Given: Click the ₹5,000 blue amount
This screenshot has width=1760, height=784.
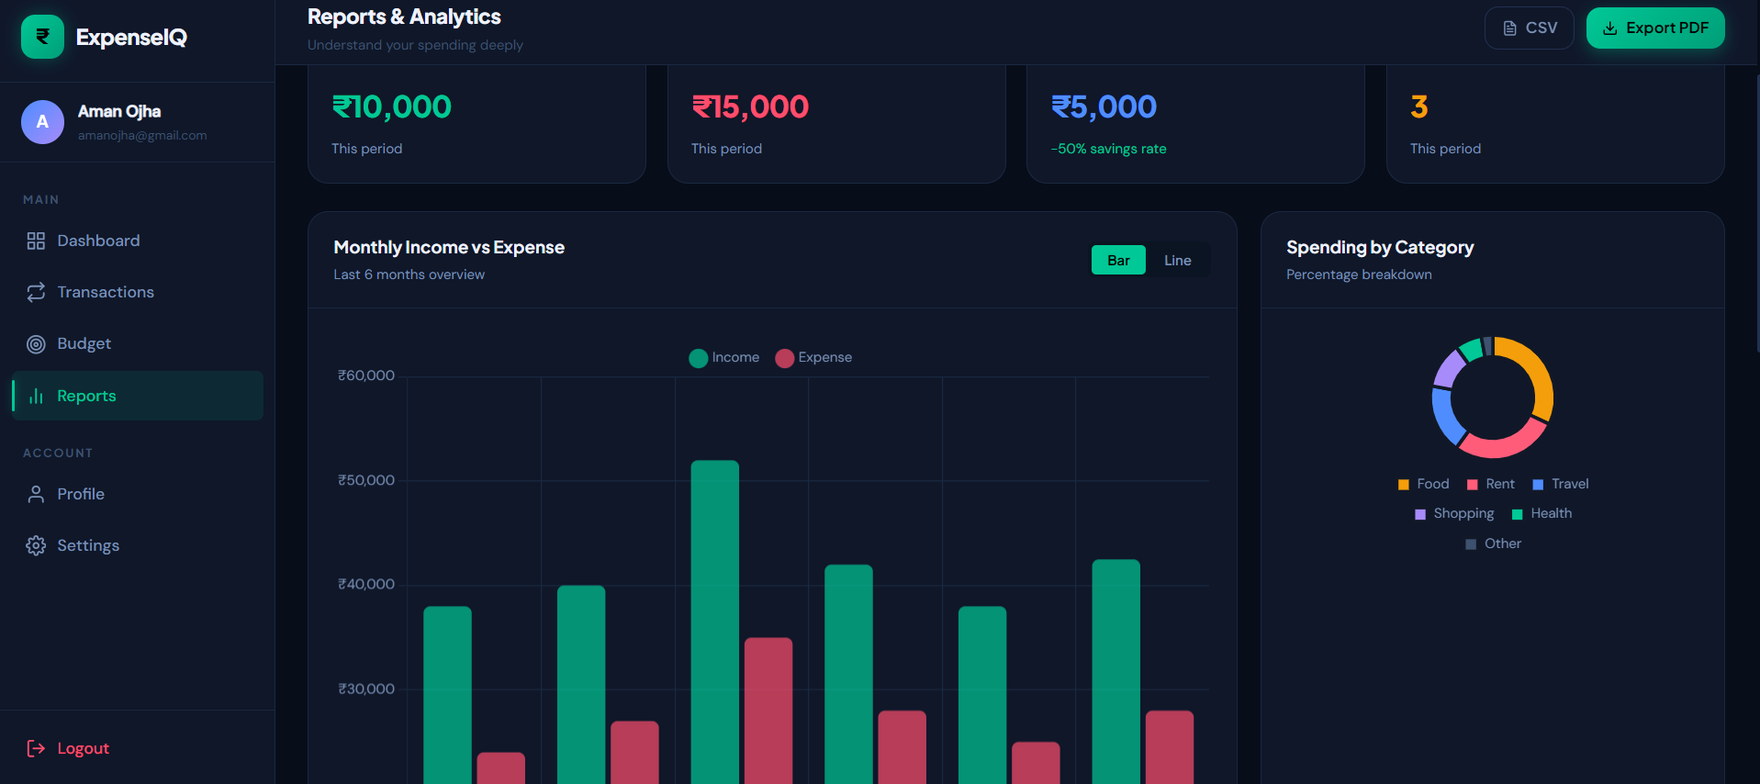Looking at the screenshot, I should click(x=1104, y=107).
